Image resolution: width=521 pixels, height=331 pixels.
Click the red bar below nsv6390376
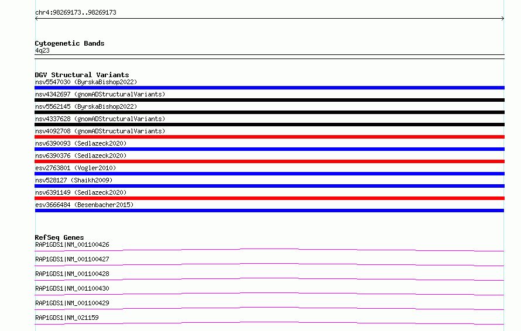click(269, 161)
